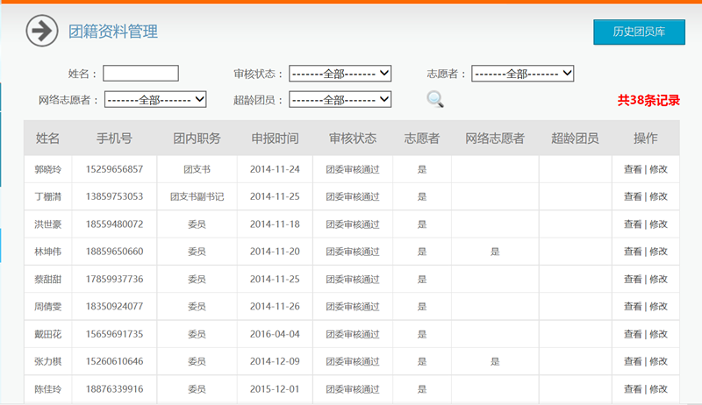The width and height of the screenshot is (702, 405).
Task: Click 修改 in 洪世豪's row
Action: 659,224
